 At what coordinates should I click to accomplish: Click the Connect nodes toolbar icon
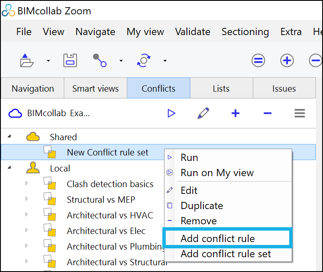pyautogui.click(x=100, y=60)
